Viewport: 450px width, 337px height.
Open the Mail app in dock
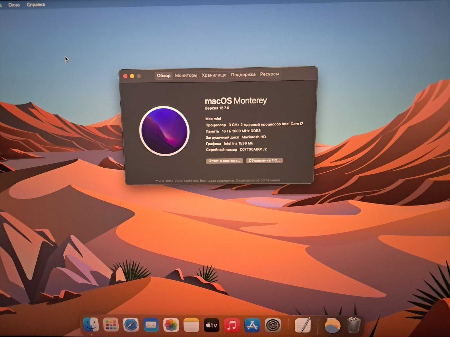pos(151,325)
